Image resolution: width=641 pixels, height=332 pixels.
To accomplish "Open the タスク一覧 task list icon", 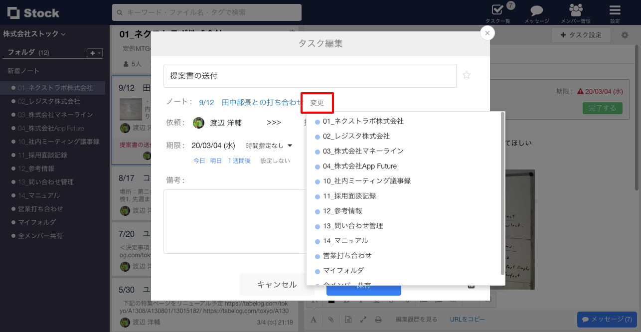I will coord(496,10).
